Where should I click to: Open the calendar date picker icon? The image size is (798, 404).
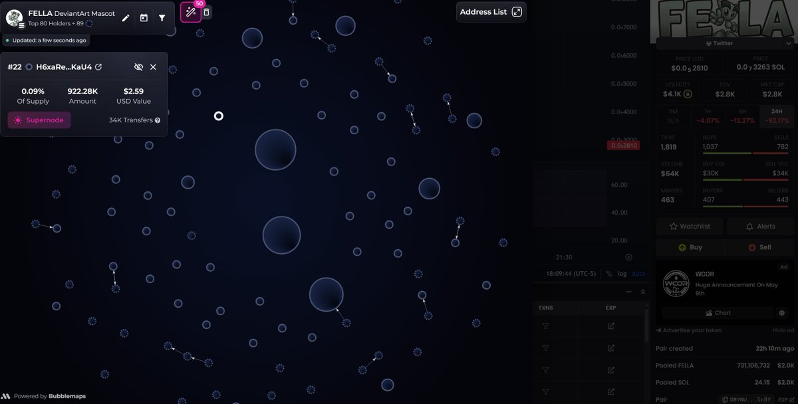pos(144,18)
